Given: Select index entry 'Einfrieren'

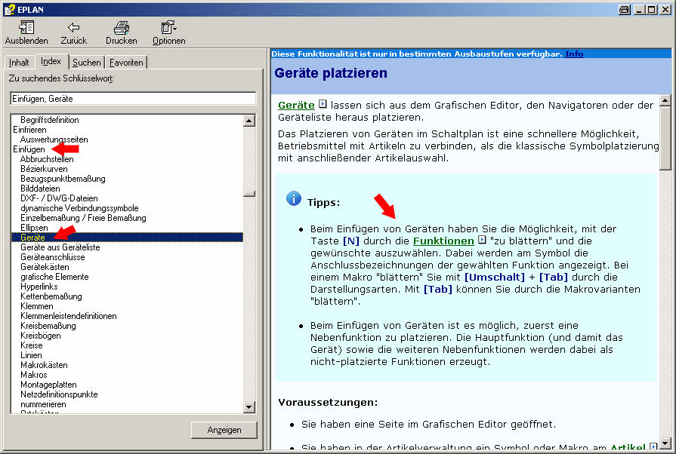Looking at the screenshot, I should (29, 130).
